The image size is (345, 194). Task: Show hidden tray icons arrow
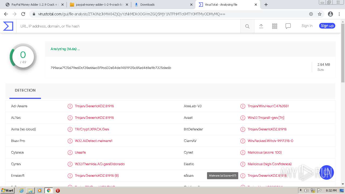[301, 190]
